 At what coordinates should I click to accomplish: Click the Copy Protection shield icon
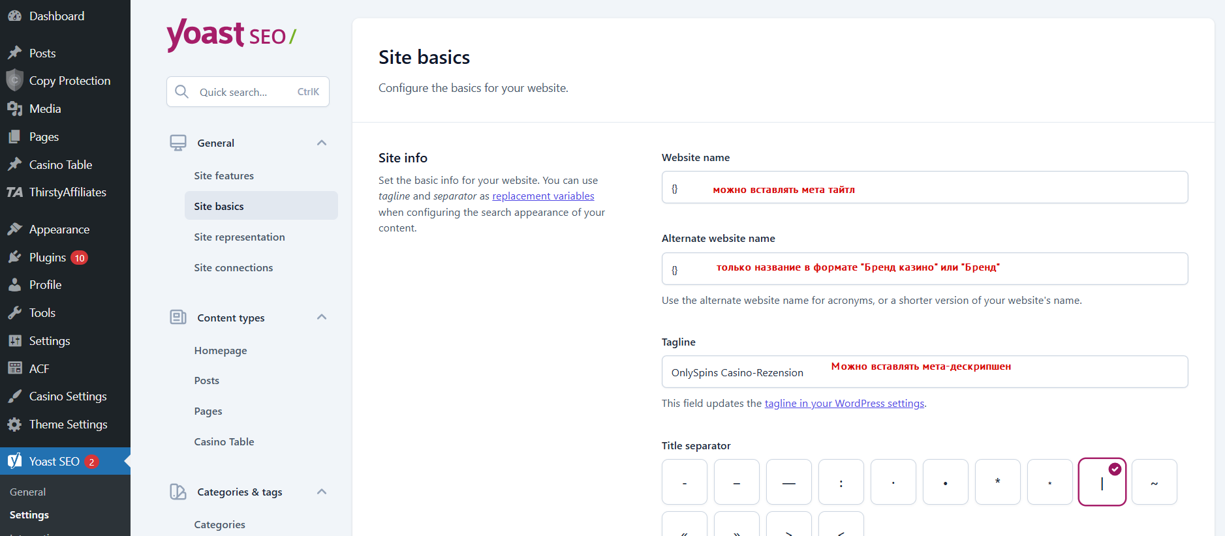14,81
